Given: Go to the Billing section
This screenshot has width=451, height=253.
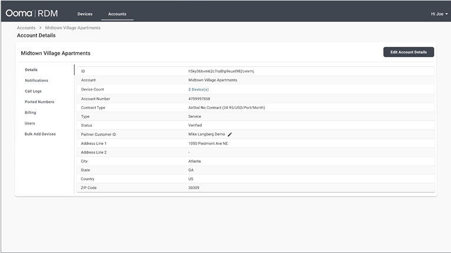Looking at the screenshot, I should (30, 113).
